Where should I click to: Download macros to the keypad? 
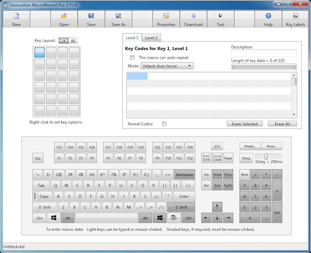tap(193, 19)
